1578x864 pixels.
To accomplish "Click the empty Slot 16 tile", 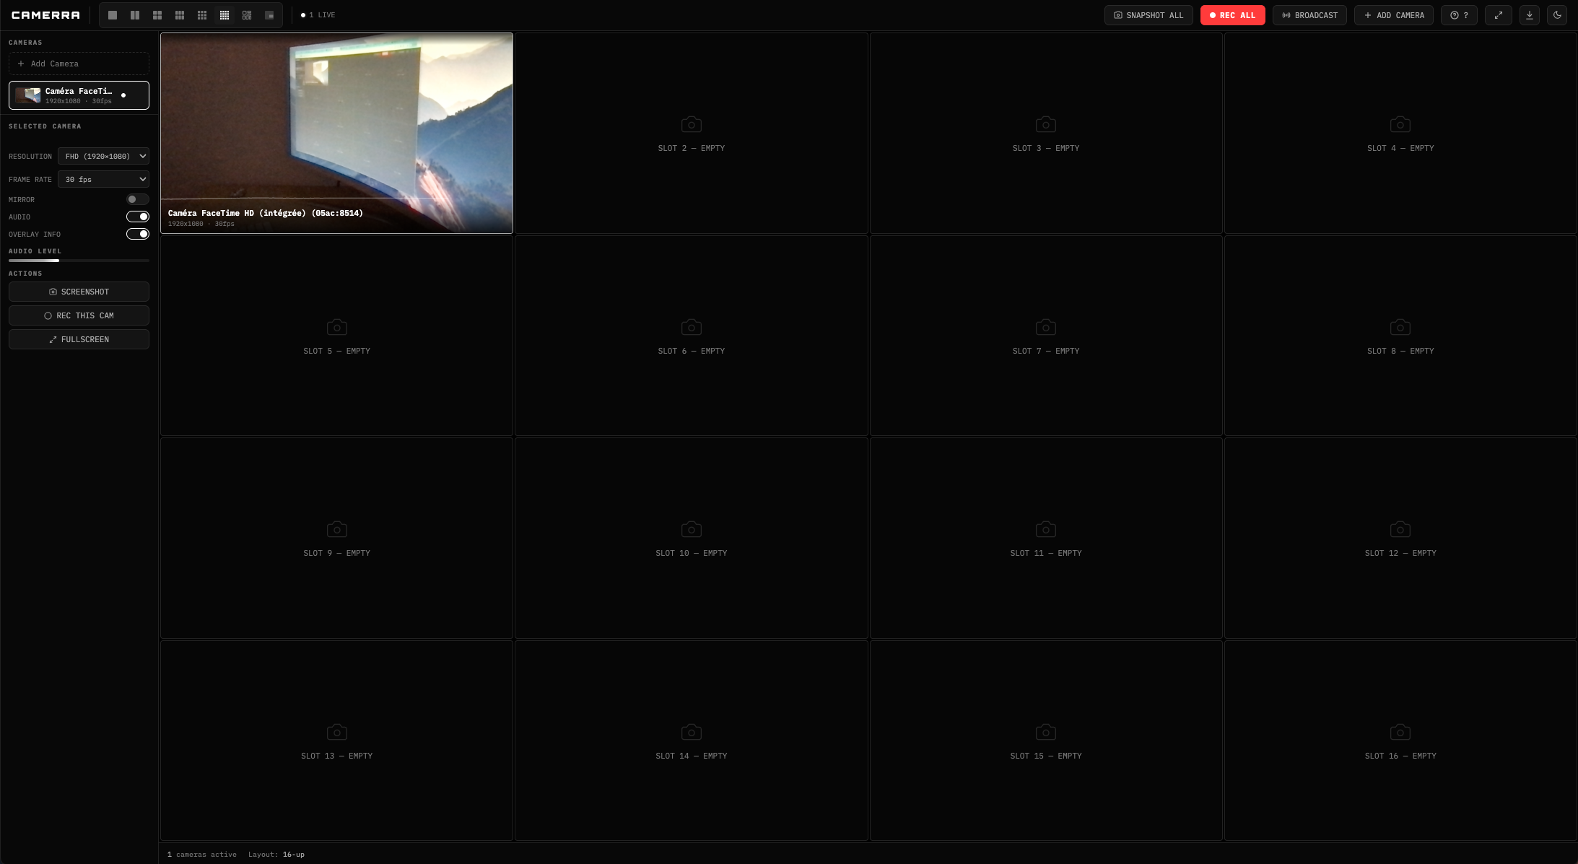I will [x=1400, y=741].
